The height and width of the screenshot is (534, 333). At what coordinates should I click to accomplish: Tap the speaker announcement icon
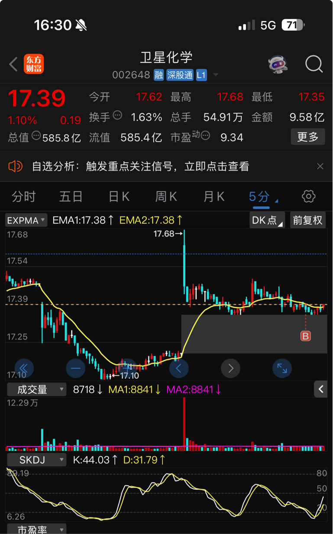tap(15, 166)
